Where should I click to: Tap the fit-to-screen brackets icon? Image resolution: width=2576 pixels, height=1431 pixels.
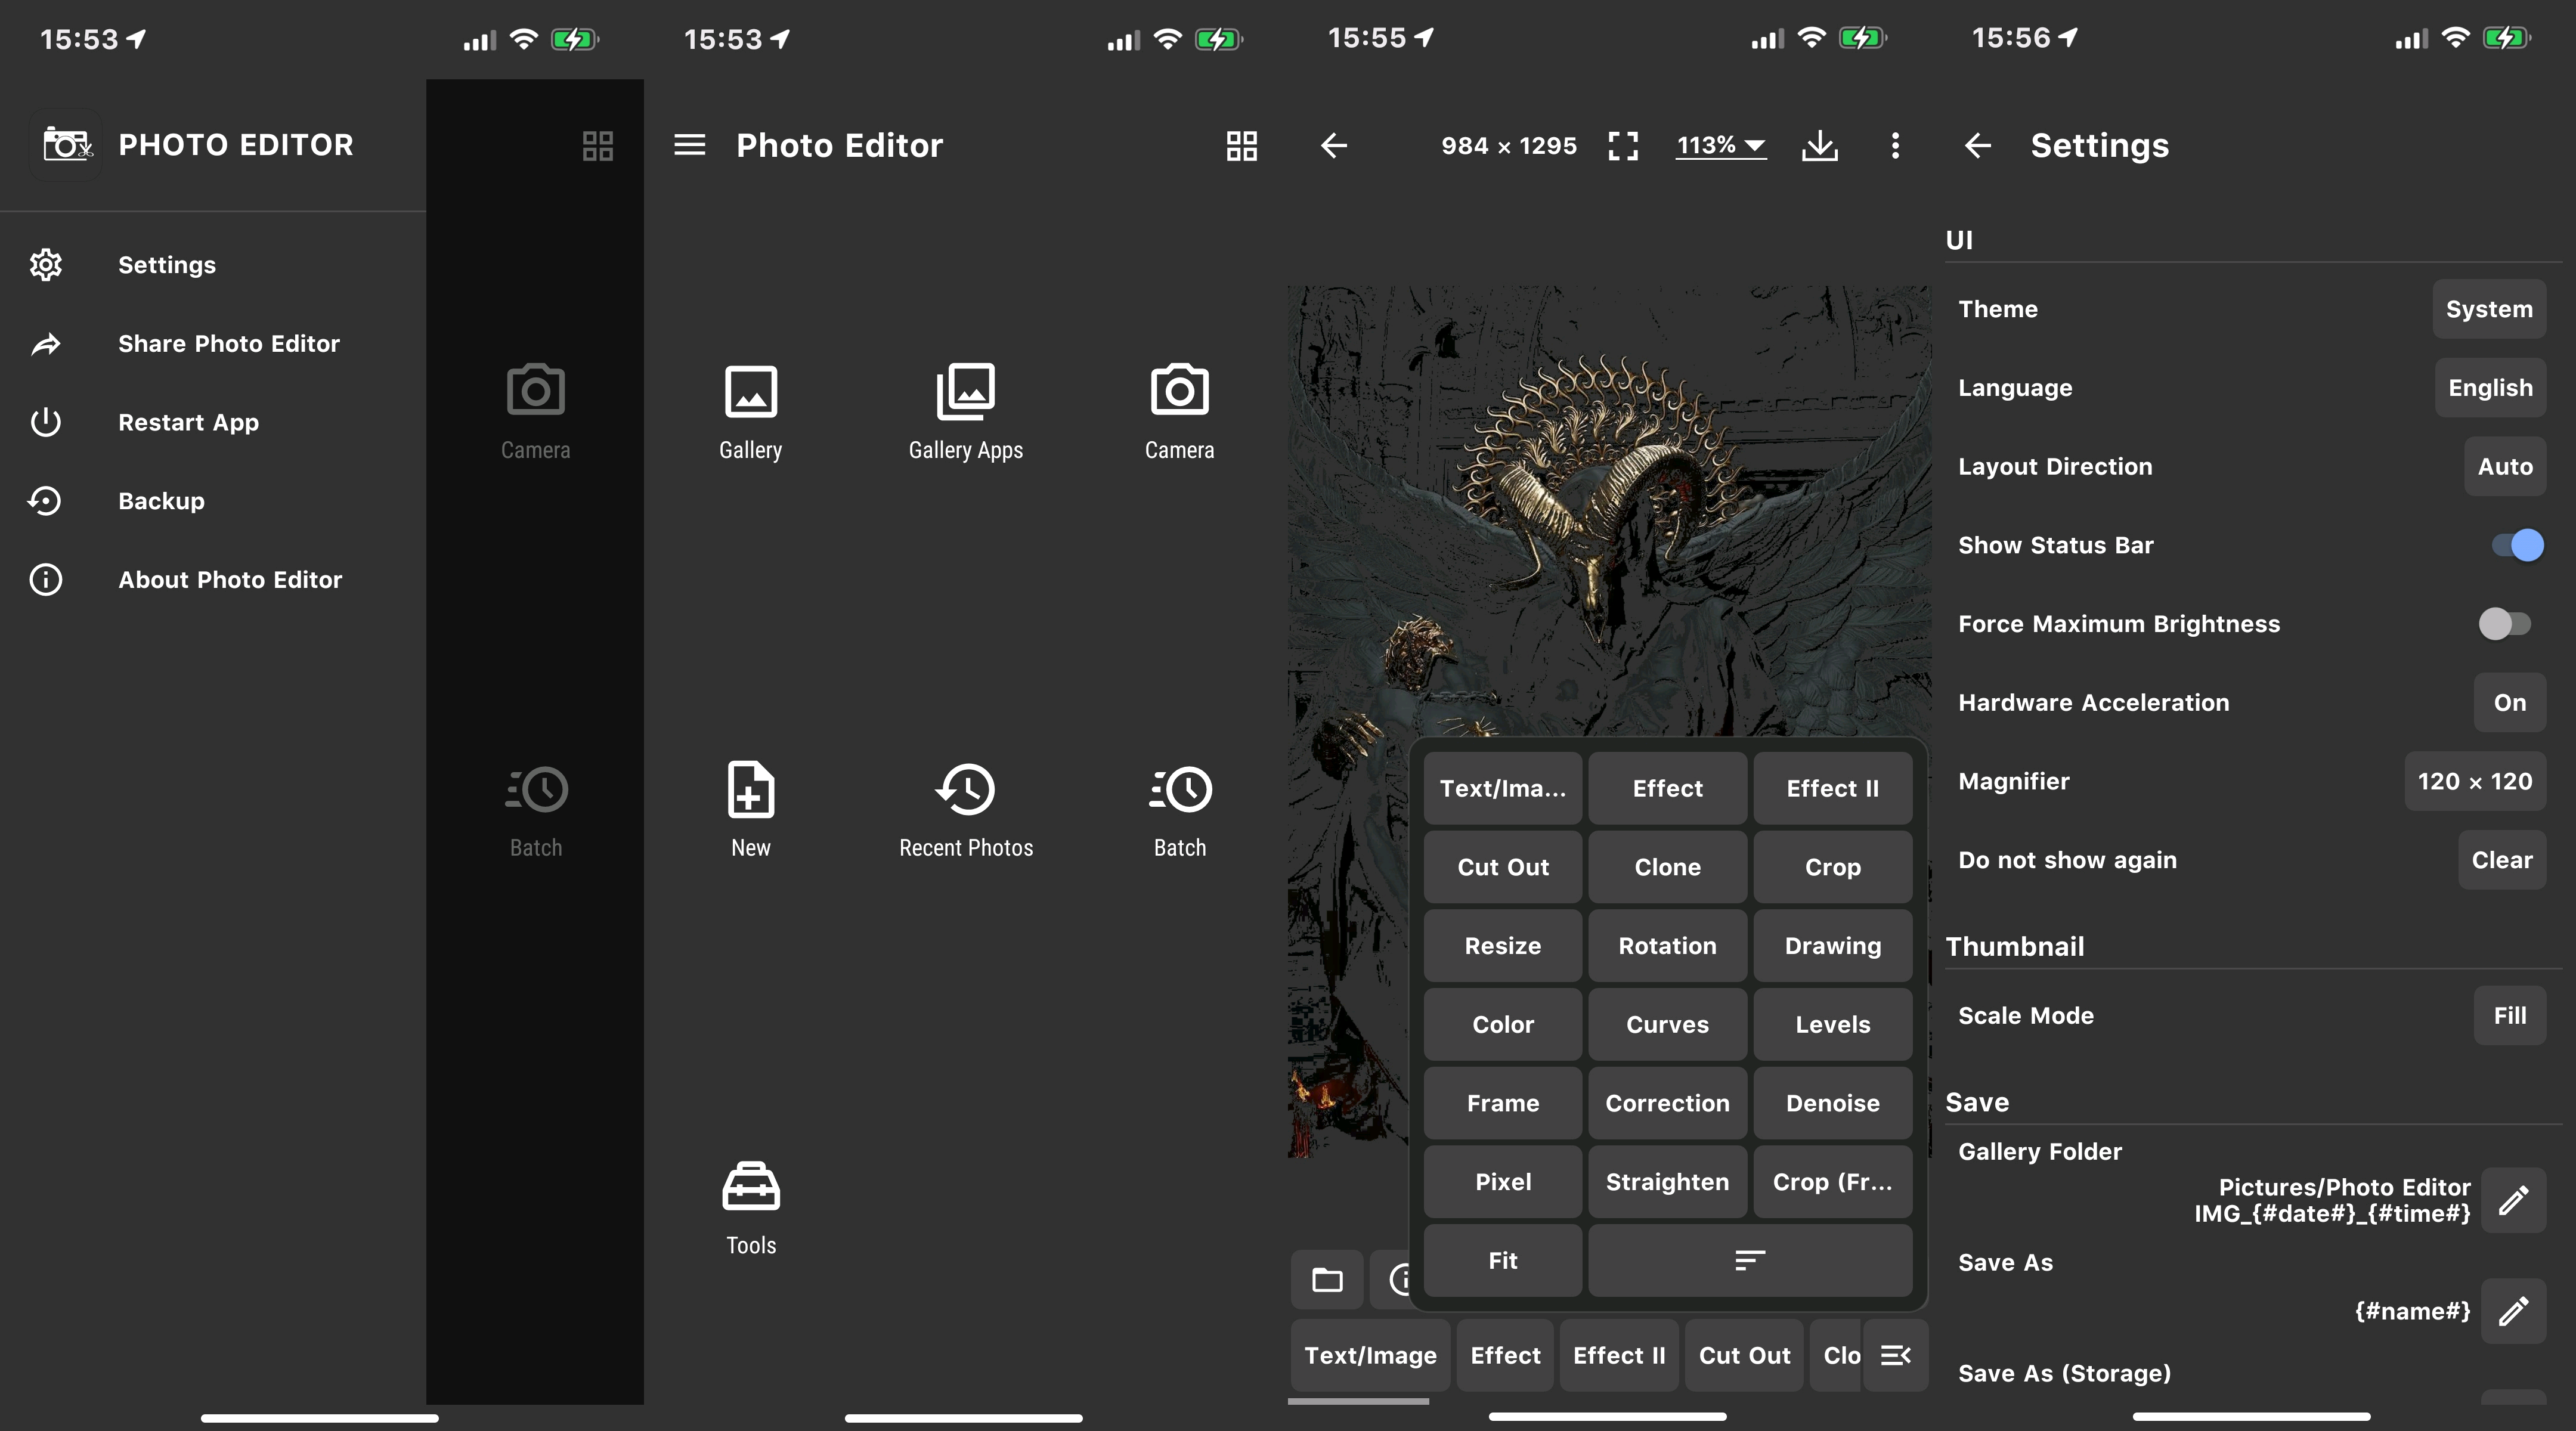click(1623, 146)
